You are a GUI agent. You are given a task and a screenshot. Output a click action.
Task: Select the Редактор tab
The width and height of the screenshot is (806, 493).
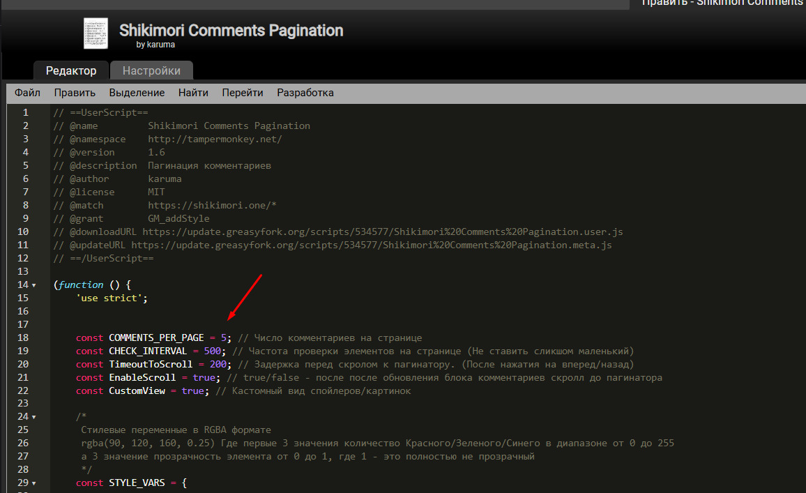[71, 70]
